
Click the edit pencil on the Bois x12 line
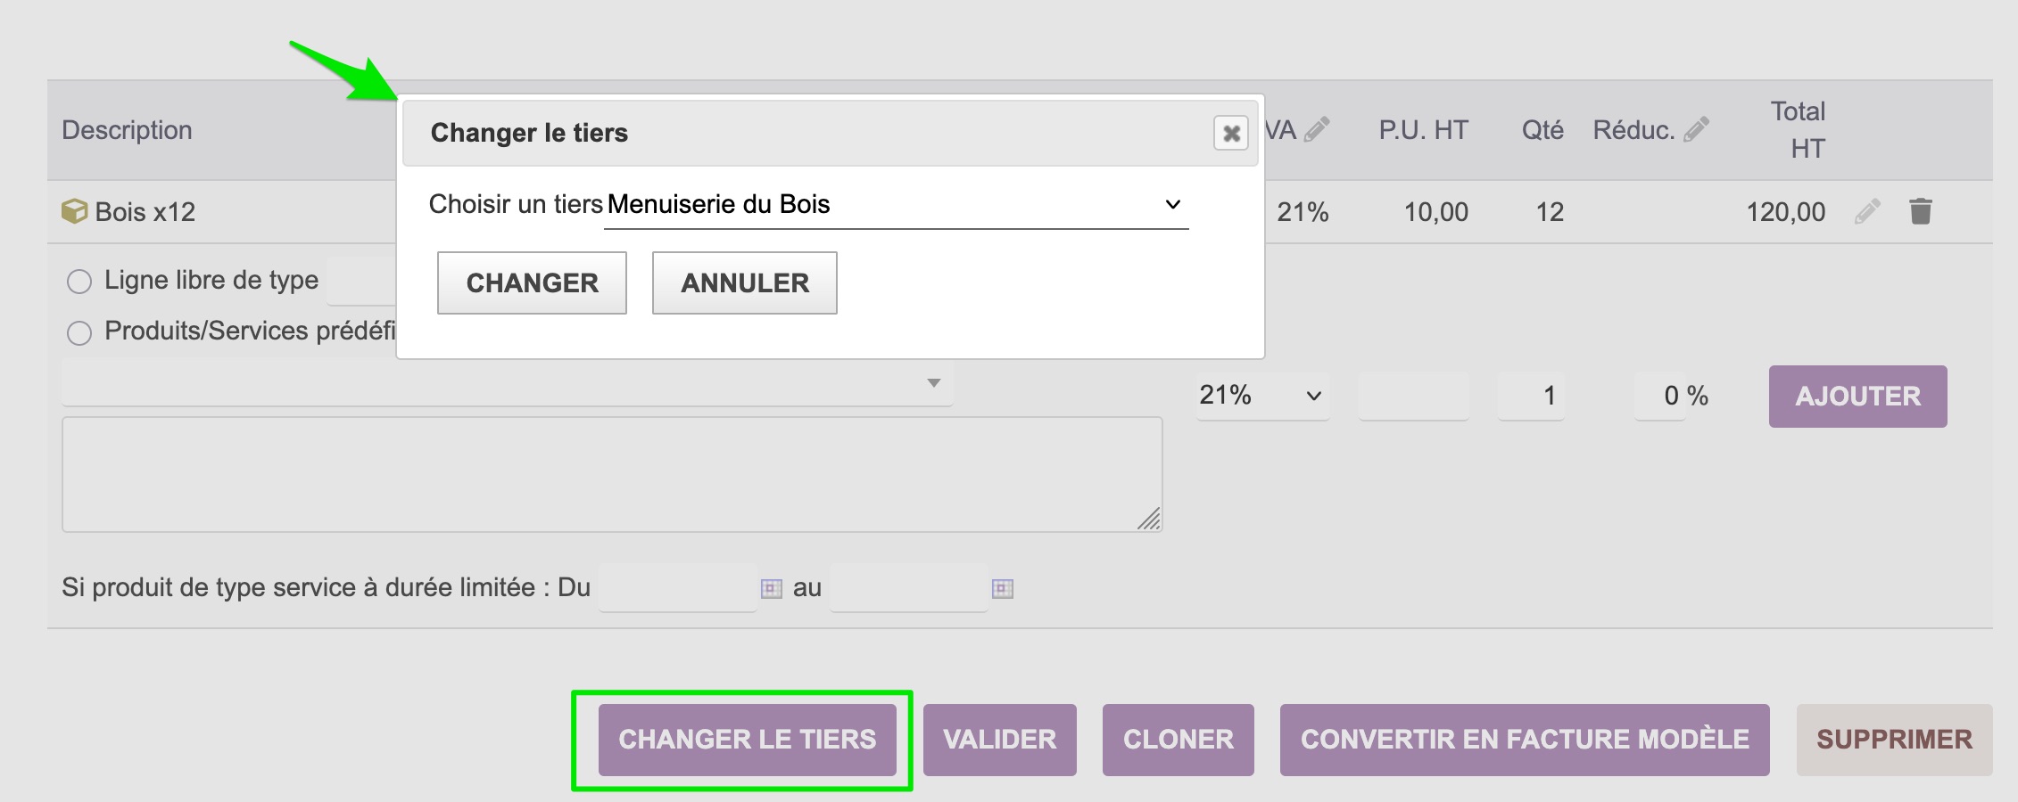(1867, 212)
